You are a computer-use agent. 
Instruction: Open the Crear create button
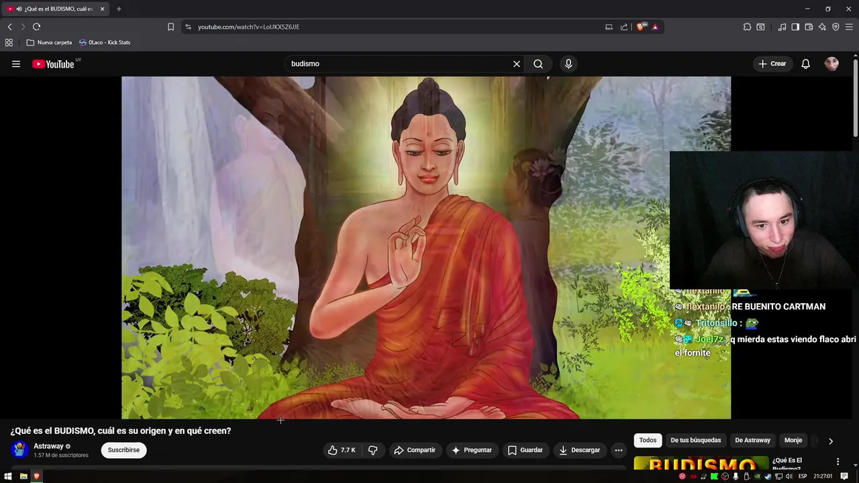coord(772,64)
